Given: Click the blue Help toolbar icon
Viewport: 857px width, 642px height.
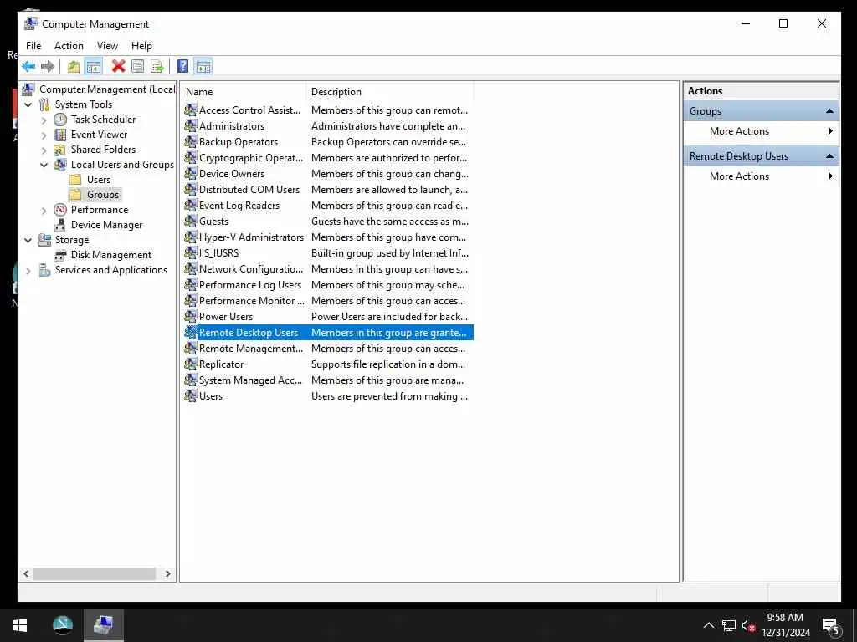Looking at the screenshot, I should 183,67.
